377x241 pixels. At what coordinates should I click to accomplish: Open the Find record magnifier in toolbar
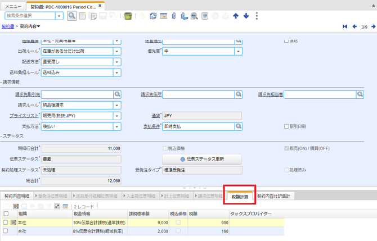coord(71,16)
